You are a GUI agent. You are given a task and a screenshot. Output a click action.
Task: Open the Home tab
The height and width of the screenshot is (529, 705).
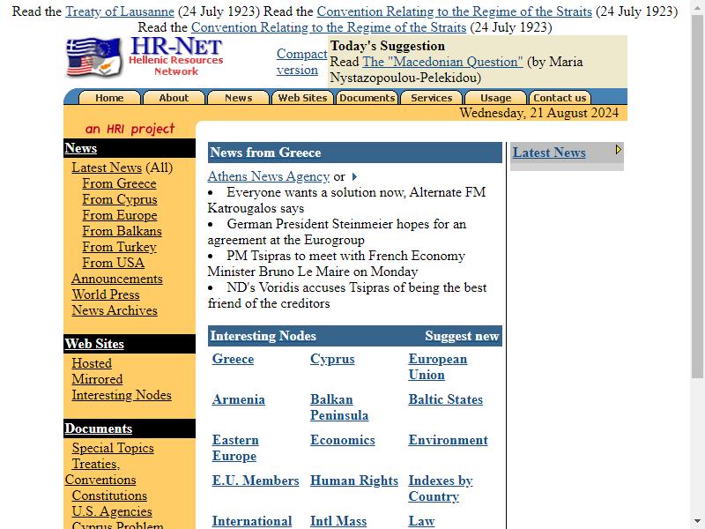click(x=109, y=98)
